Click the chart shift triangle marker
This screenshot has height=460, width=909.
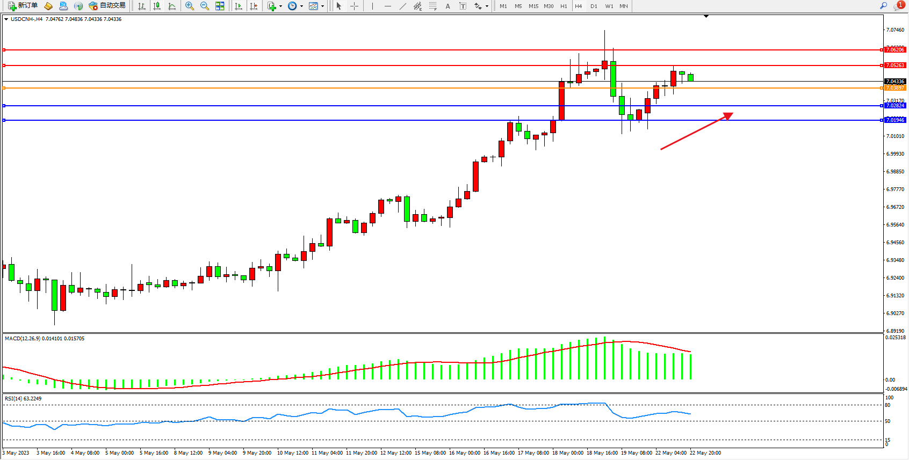706,17
